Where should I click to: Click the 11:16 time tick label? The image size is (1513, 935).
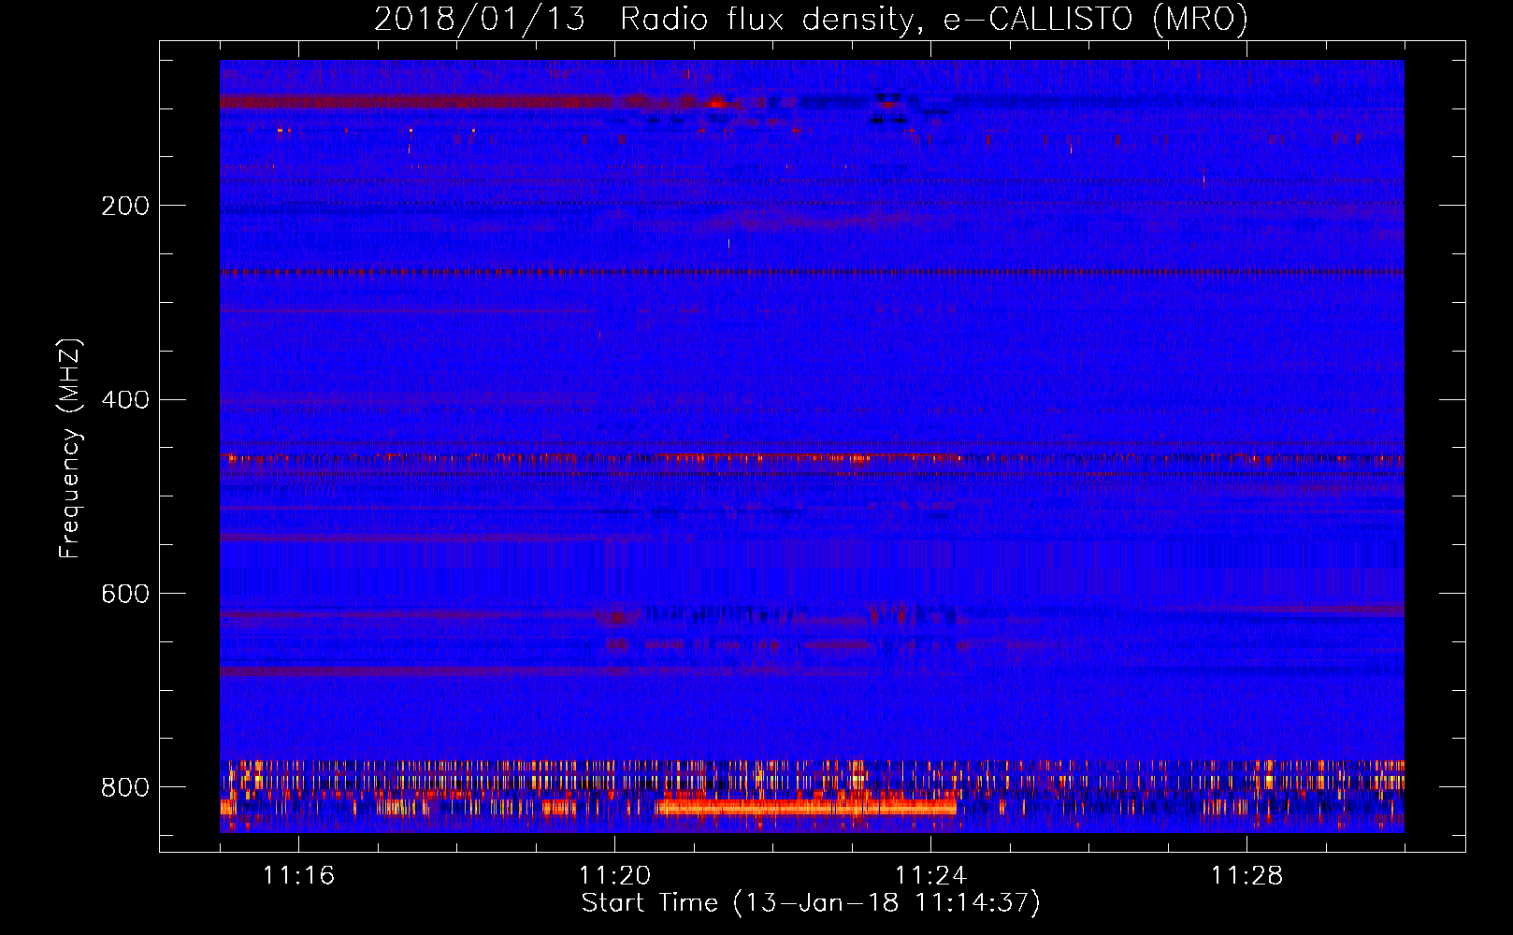(298, 875)
